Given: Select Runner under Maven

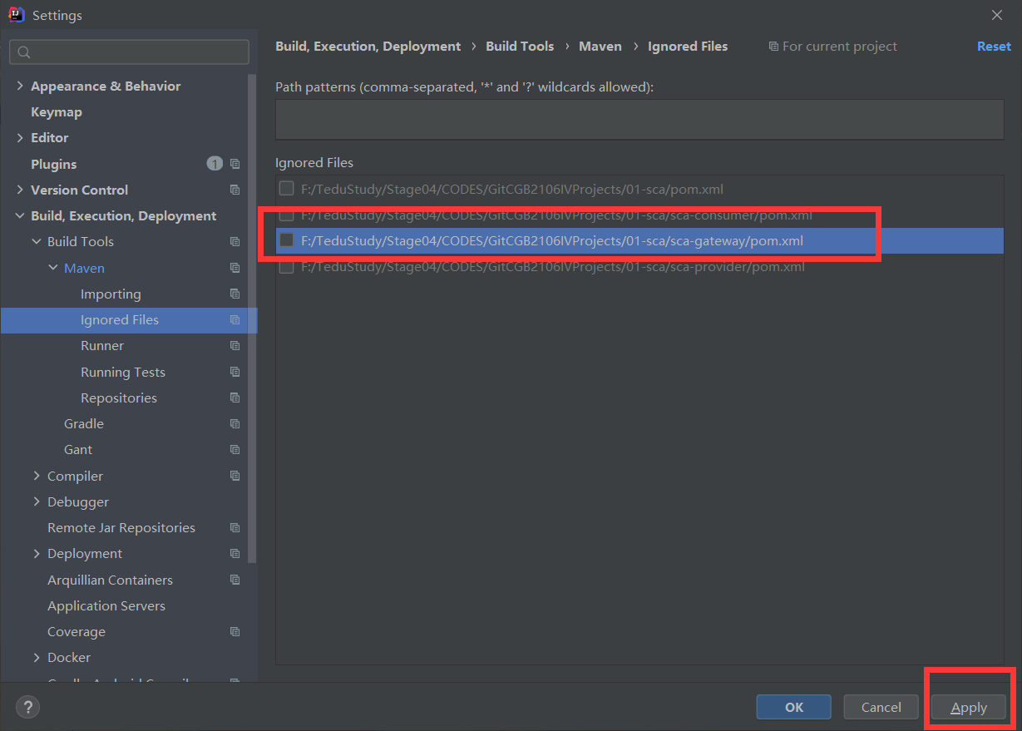Looking at the screenshot, I should (x=102, y=345).
